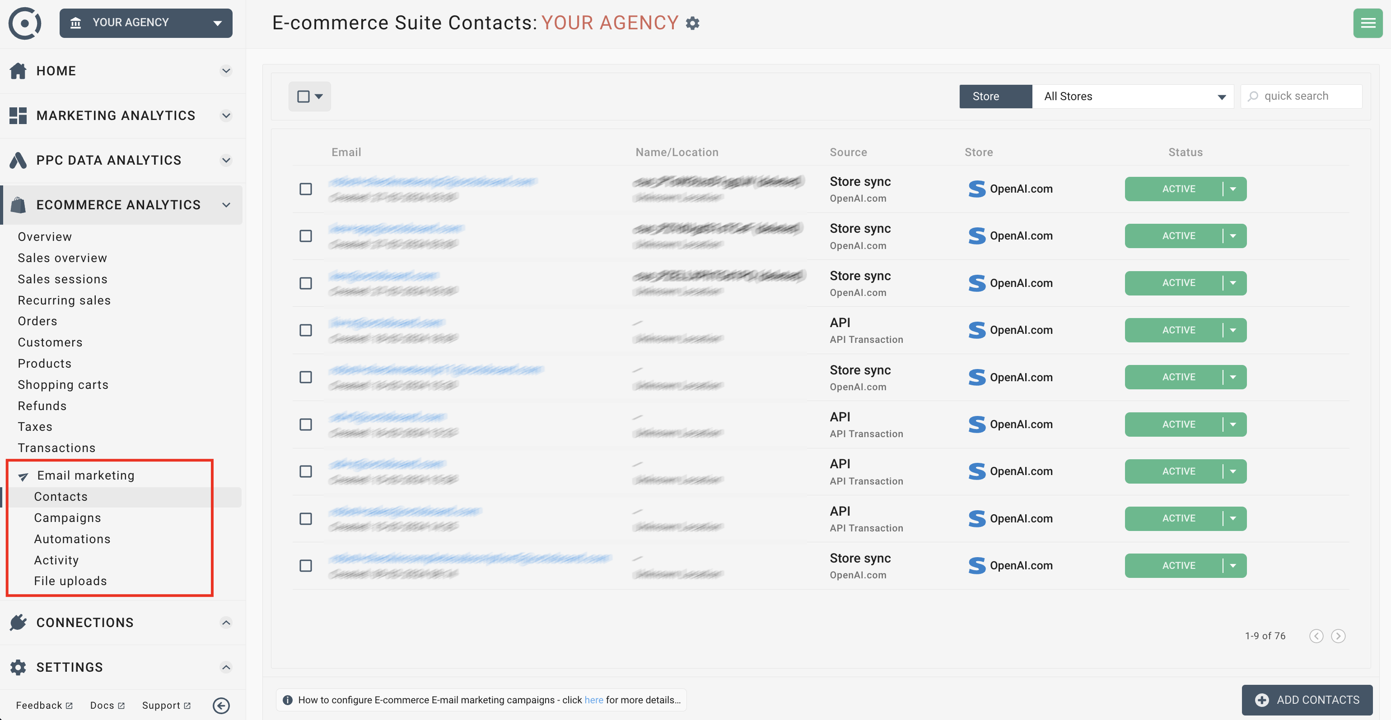Tick checkbox for first contact row

[306, 189]
